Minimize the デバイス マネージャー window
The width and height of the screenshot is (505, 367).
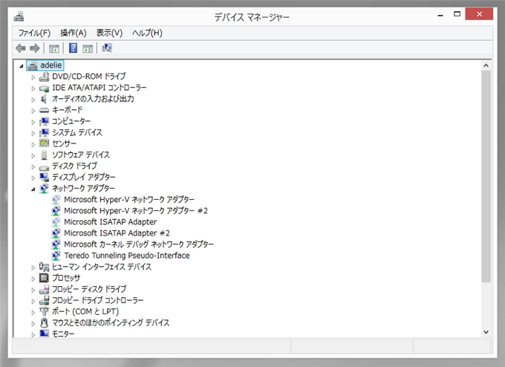click(440, 15)
